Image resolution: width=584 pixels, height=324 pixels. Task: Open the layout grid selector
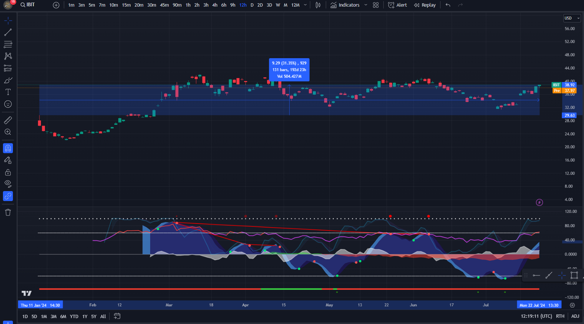click(376, 5)
